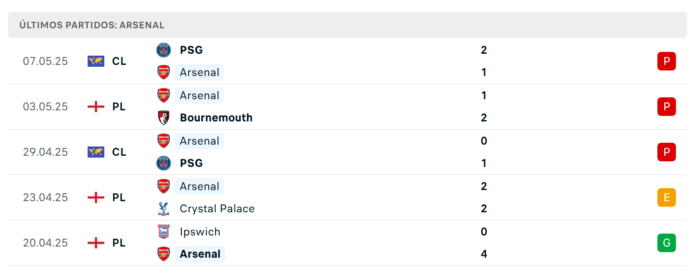The height and width of the screenshot is (273, 694).
Task: Click highlighted Arsenal name in 23.04.25 match
Action: pyautogui.click(x=199, y=186)
